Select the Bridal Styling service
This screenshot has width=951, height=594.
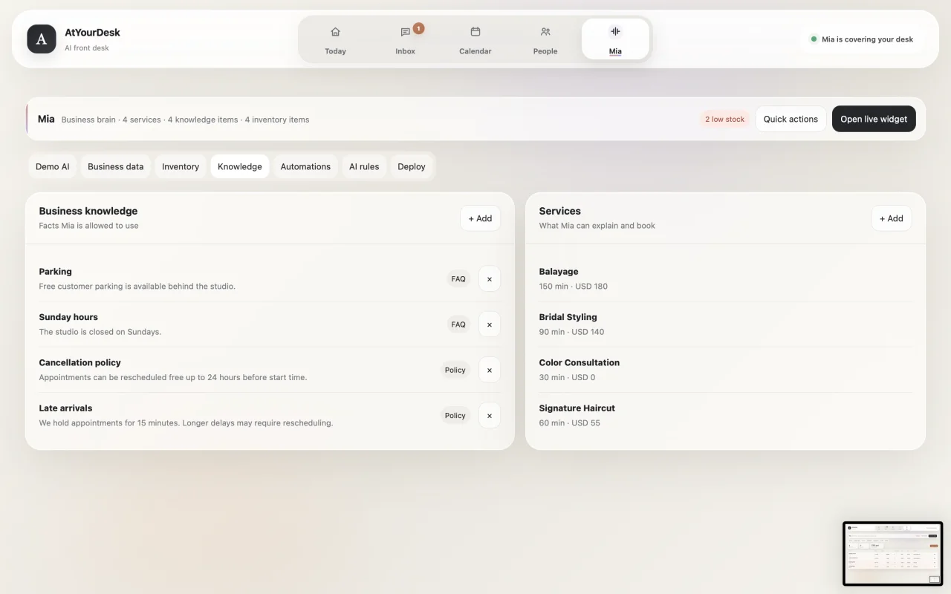click(725, 324)
